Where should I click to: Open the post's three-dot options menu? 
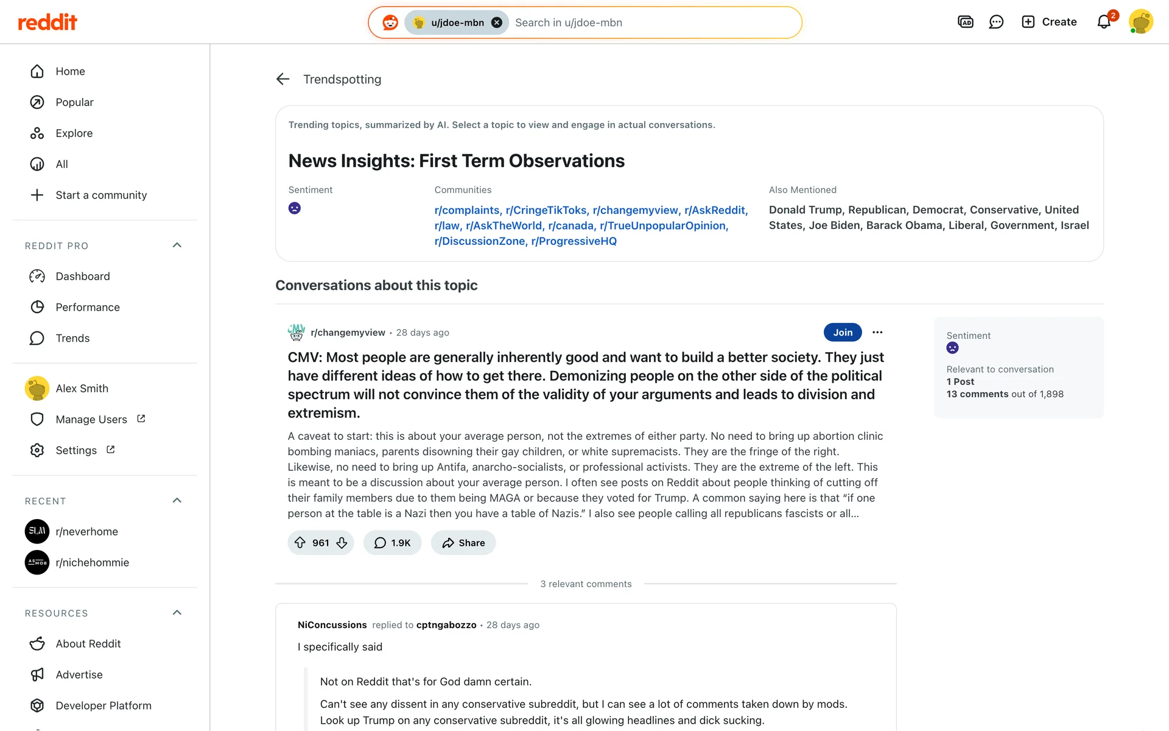tap(877, 333)
